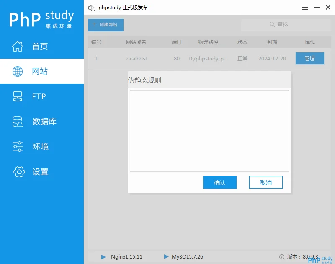This screenshot has height=264, width=335.
Task: Close the phpstudy window
Action: coord(328,8)
